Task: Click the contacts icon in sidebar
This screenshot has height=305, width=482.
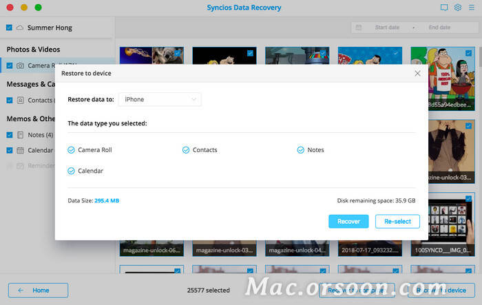Action: pyautogui.click(x=20, y=101)
